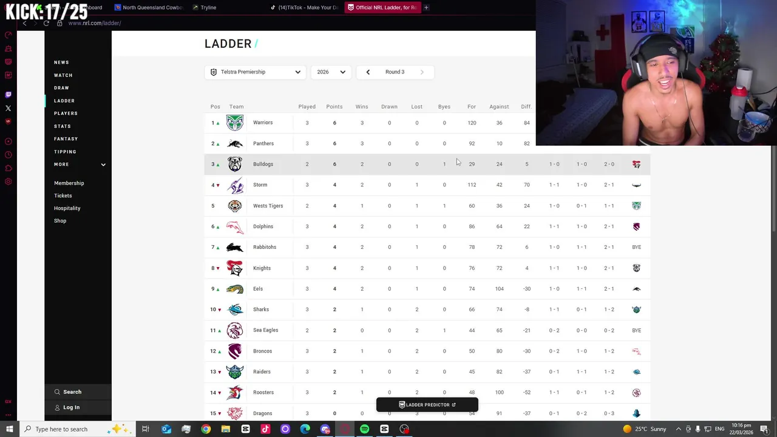Go to the previous round arrow

[367, 72]
